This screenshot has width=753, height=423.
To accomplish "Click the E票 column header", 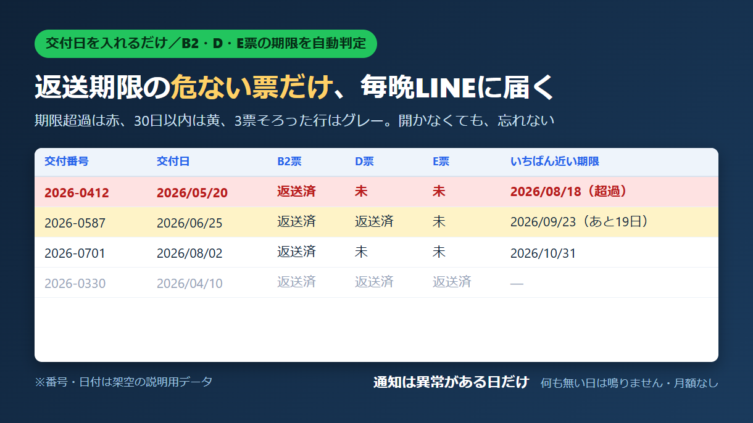I will click(x=441, y=162).
